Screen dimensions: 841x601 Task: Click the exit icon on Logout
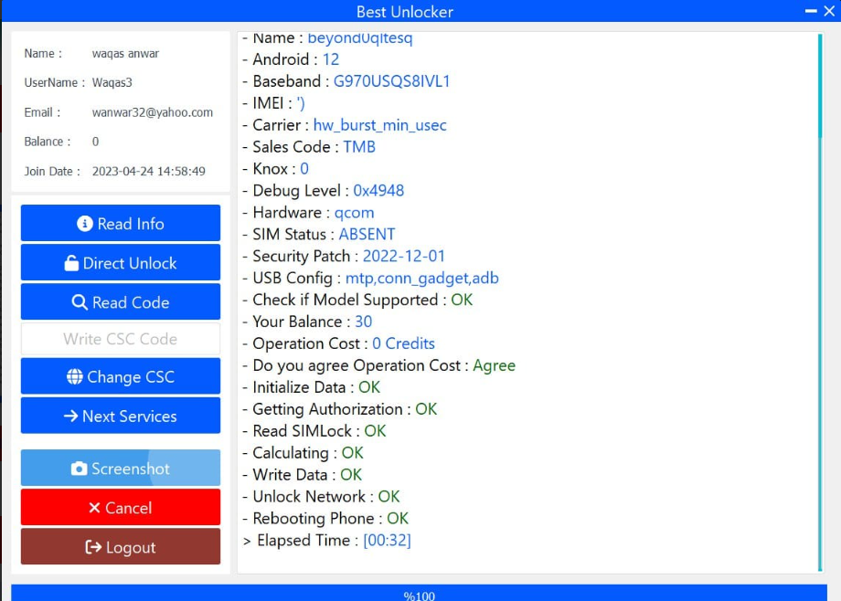(x=93, y=547)
